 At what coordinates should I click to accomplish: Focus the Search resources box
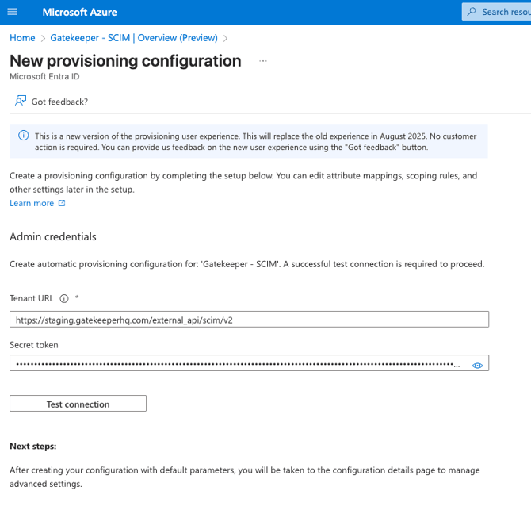[x=496, y=12]
